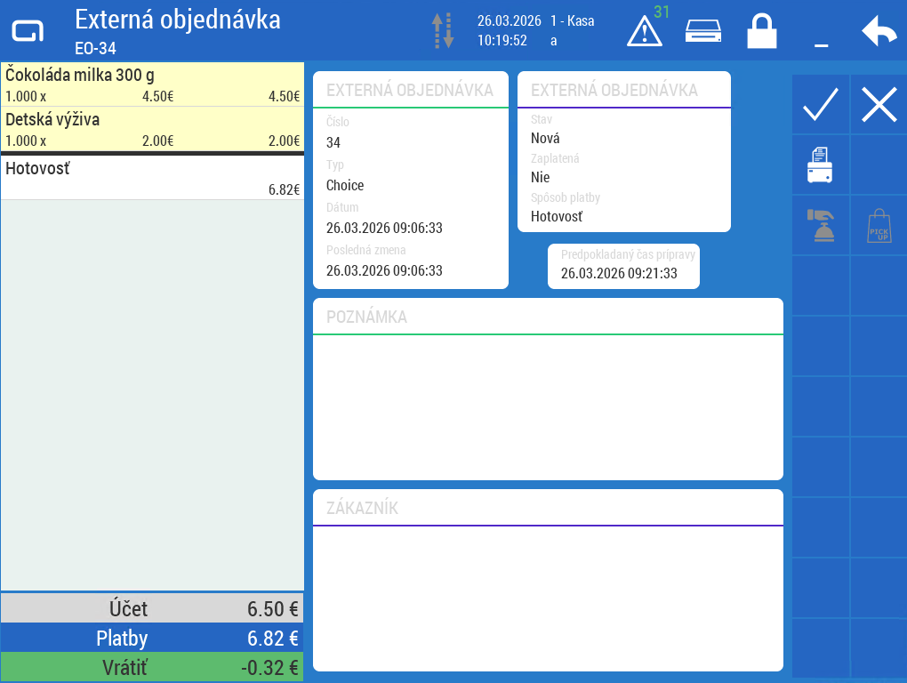Click the service bell icon

click(x=820, y=226)
